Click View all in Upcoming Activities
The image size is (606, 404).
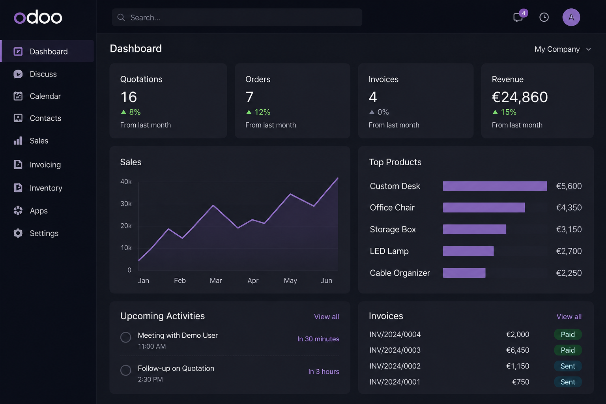pyautogui.click(x=326, y=317)
